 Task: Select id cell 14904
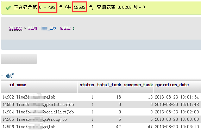pyautogui.click(x=8, y=112)
